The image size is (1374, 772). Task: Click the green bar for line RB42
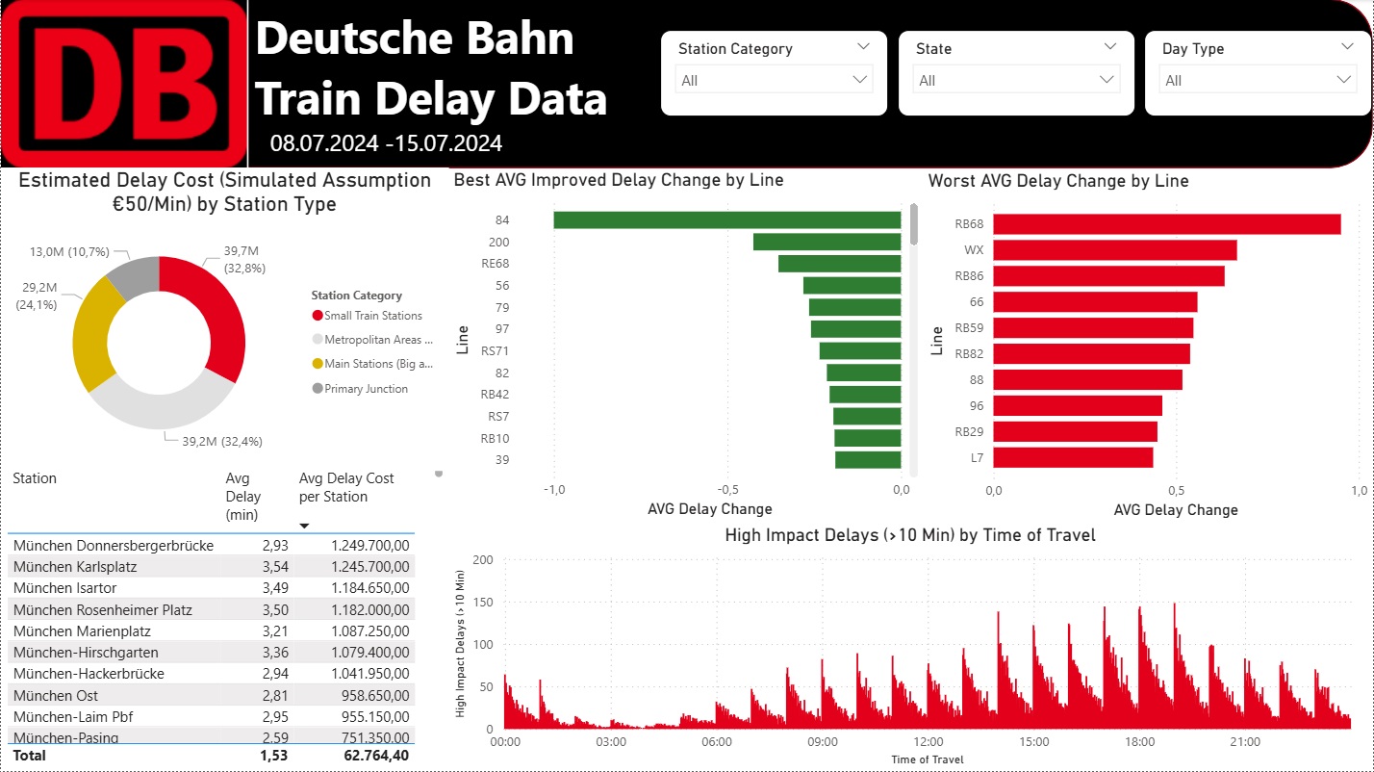pyautogui.click(x=865, y=395)
